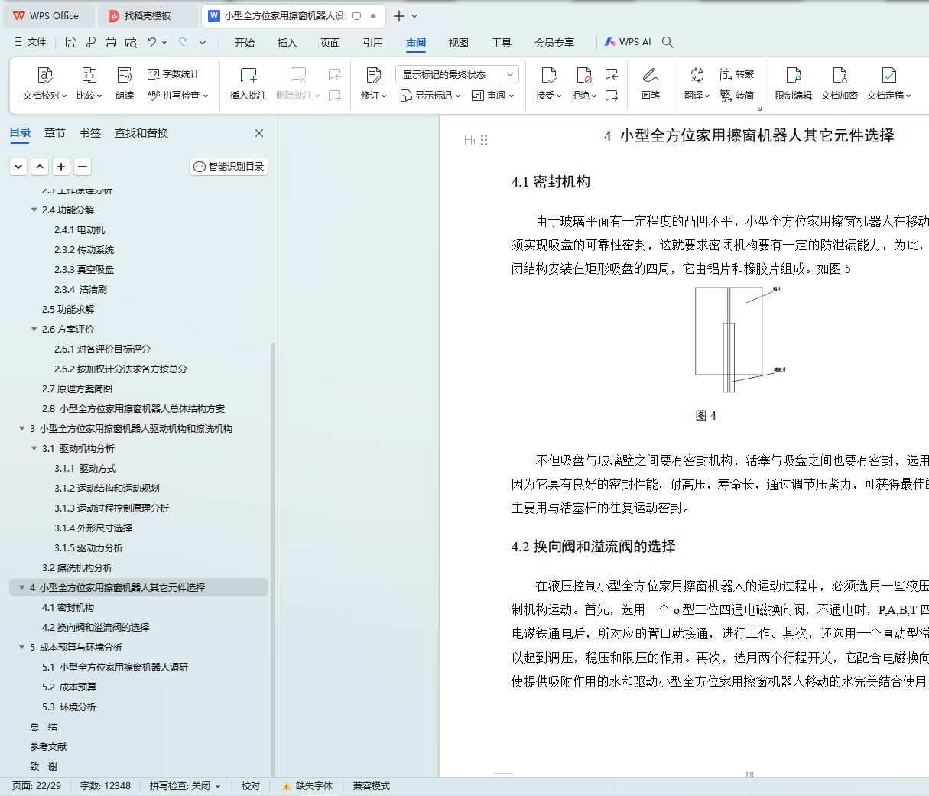Image resolution: width=929 pixels, height=796 pixels.
Task: Click the 接受 changes icon
Action: pyautogui.click(x=548, y=75)
